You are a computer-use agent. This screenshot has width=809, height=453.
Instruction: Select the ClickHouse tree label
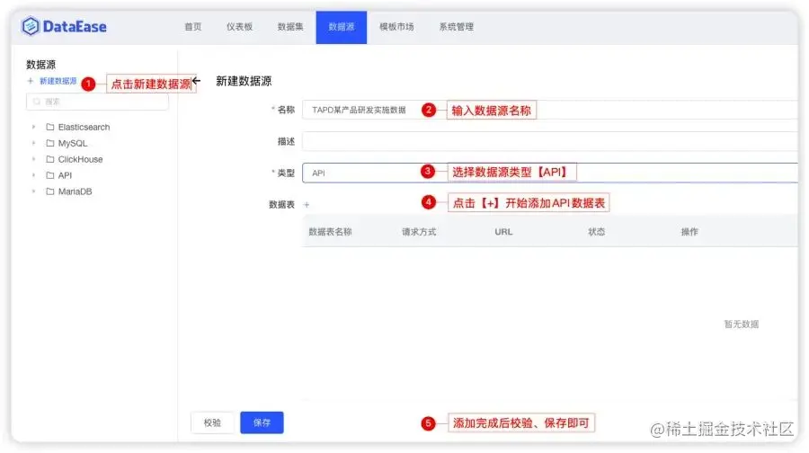tap(80, 159)
